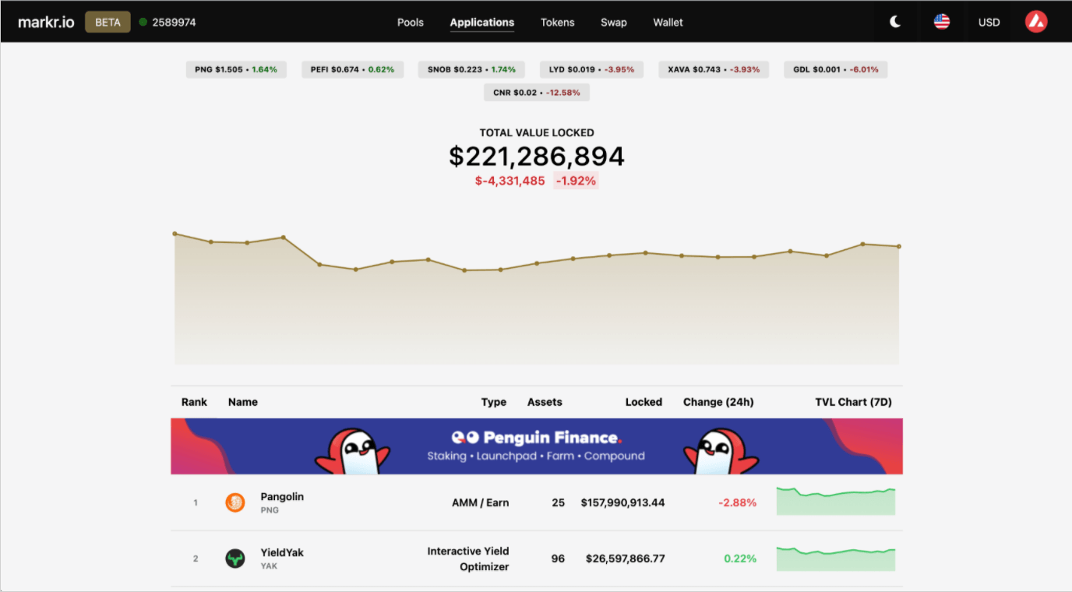The width and height of the screenshot is (1072, 592).
Task: Click the red Avalanche network icon
Action: point(1036,22)
